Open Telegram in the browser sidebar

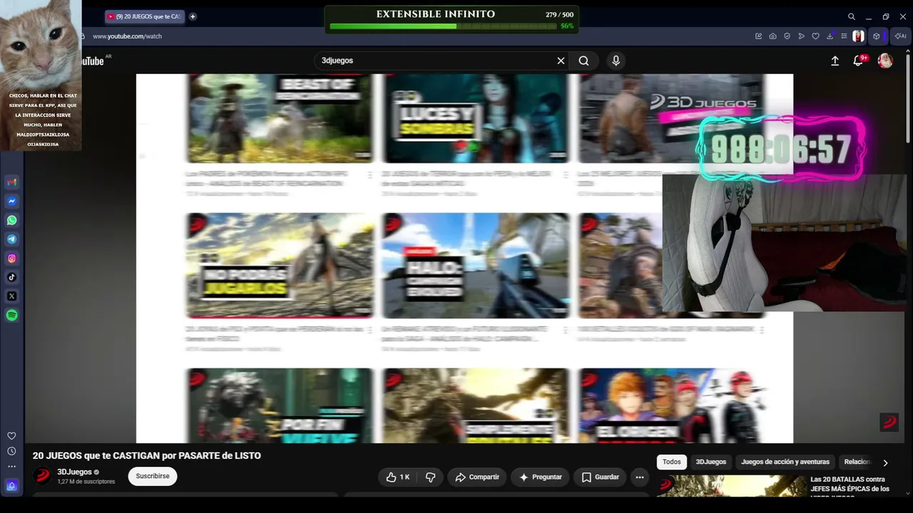click(x=11, y=239)
